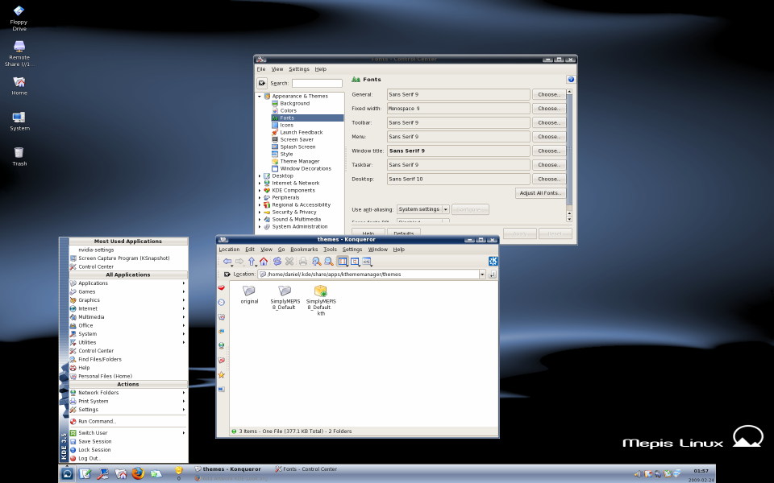
Task: Expand the KDE Components tree node
Action: pos(260,190)
